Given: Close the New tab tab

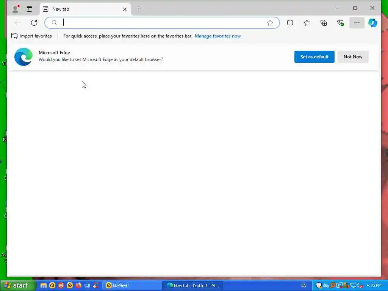Looking at the screenshot, I should [125, 9].
